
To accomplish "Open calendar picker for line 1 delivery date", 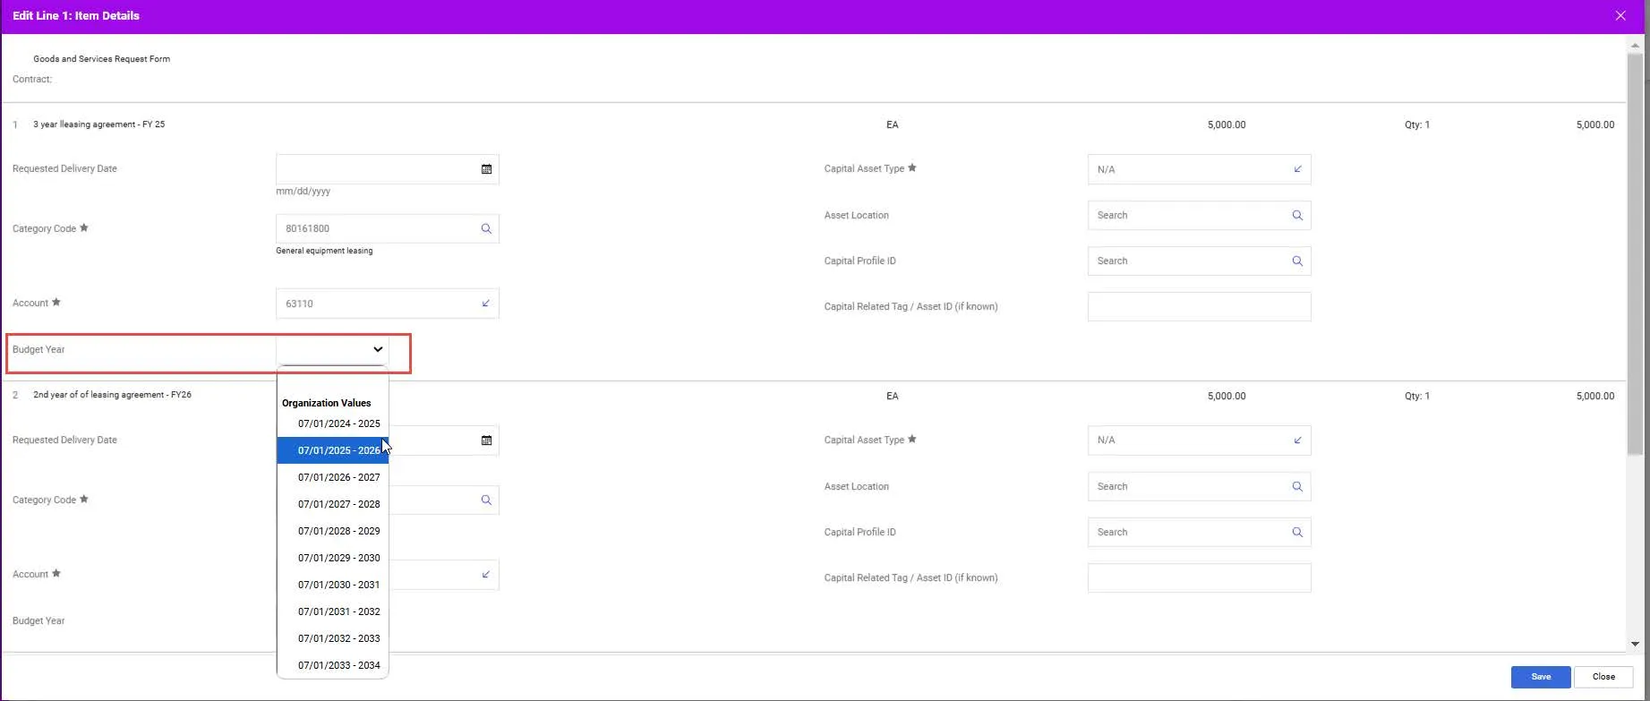I will pos(486,169).
